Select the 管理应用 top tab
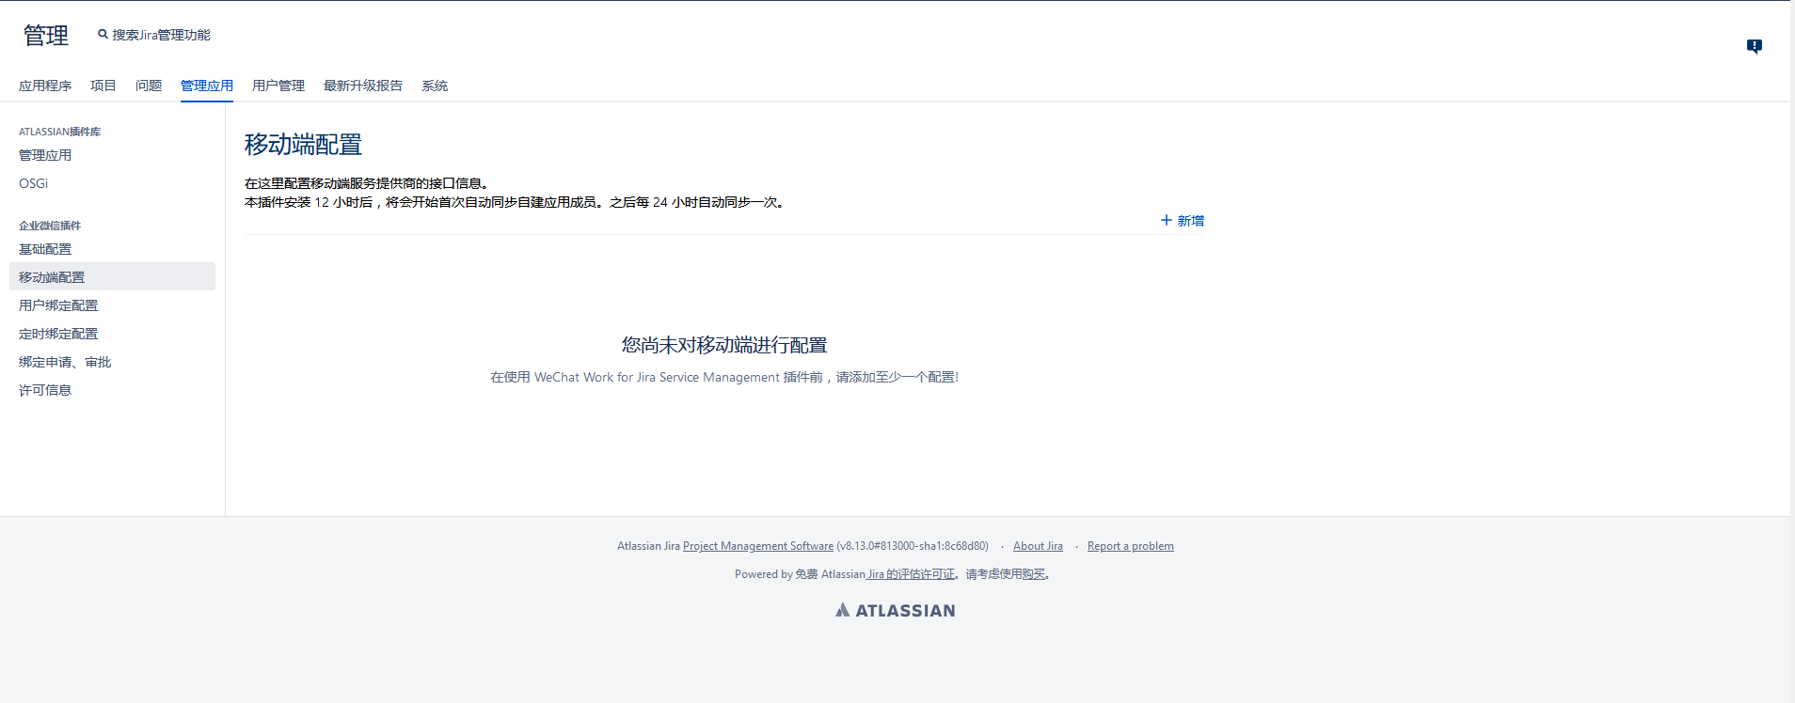Viewport: 1795px width, 703px height. pos(207,86)
